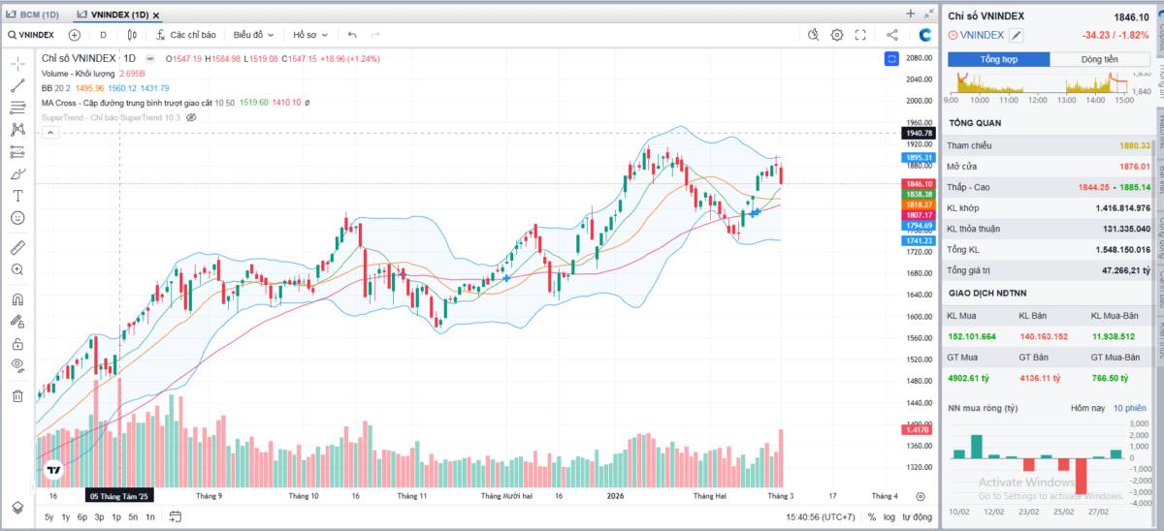Select the Tổng hợp tab
The height and width of the screenshot is (531, 1164).
tap(998, 59)
